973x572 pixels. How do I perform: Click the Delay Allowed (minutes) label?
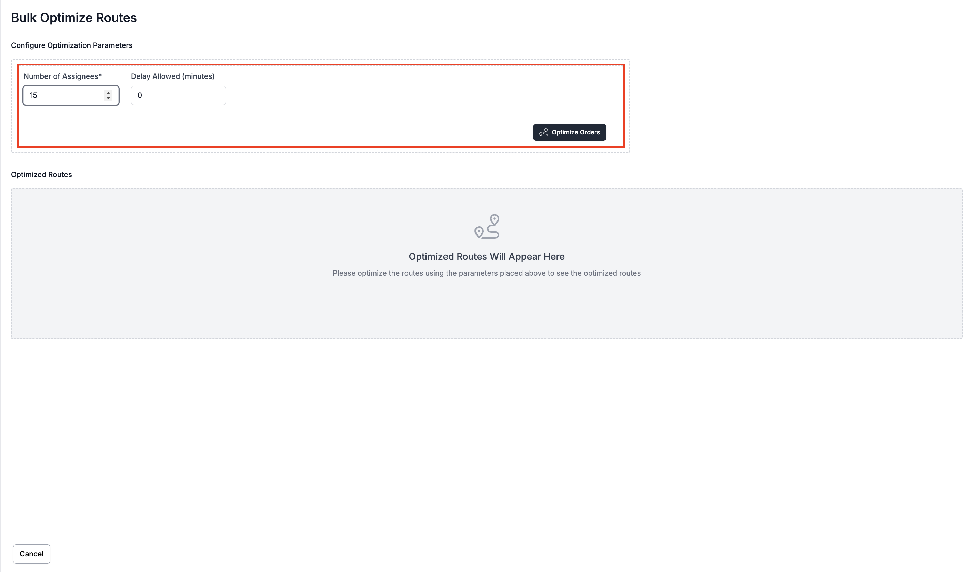tap(173, 76)
